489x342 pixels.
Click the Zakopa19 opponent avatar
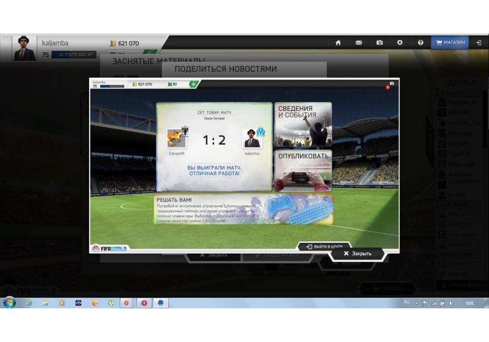(x=176, y=138)
